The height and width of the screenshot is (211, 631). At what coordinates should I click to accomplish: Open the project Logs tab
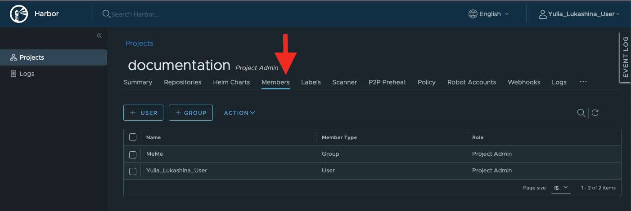559,82
